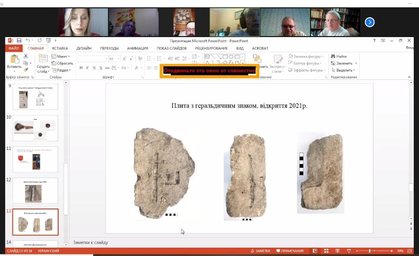419x256 pixels.
Task: Open the Макет layout dropdown
Action: coord(62,56)
